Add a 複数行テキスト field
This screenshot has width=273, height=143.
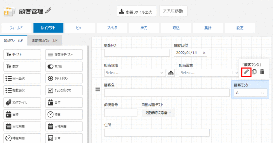point(64,55)
